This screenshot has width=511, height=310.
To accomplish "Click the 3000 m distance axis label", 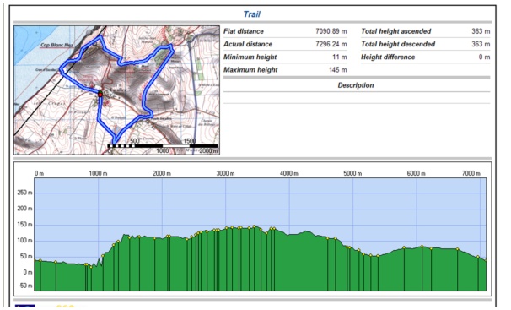I will (x=225, y=174).
